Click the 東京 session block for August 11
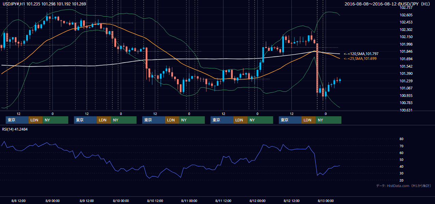 (x=222, y=120)
